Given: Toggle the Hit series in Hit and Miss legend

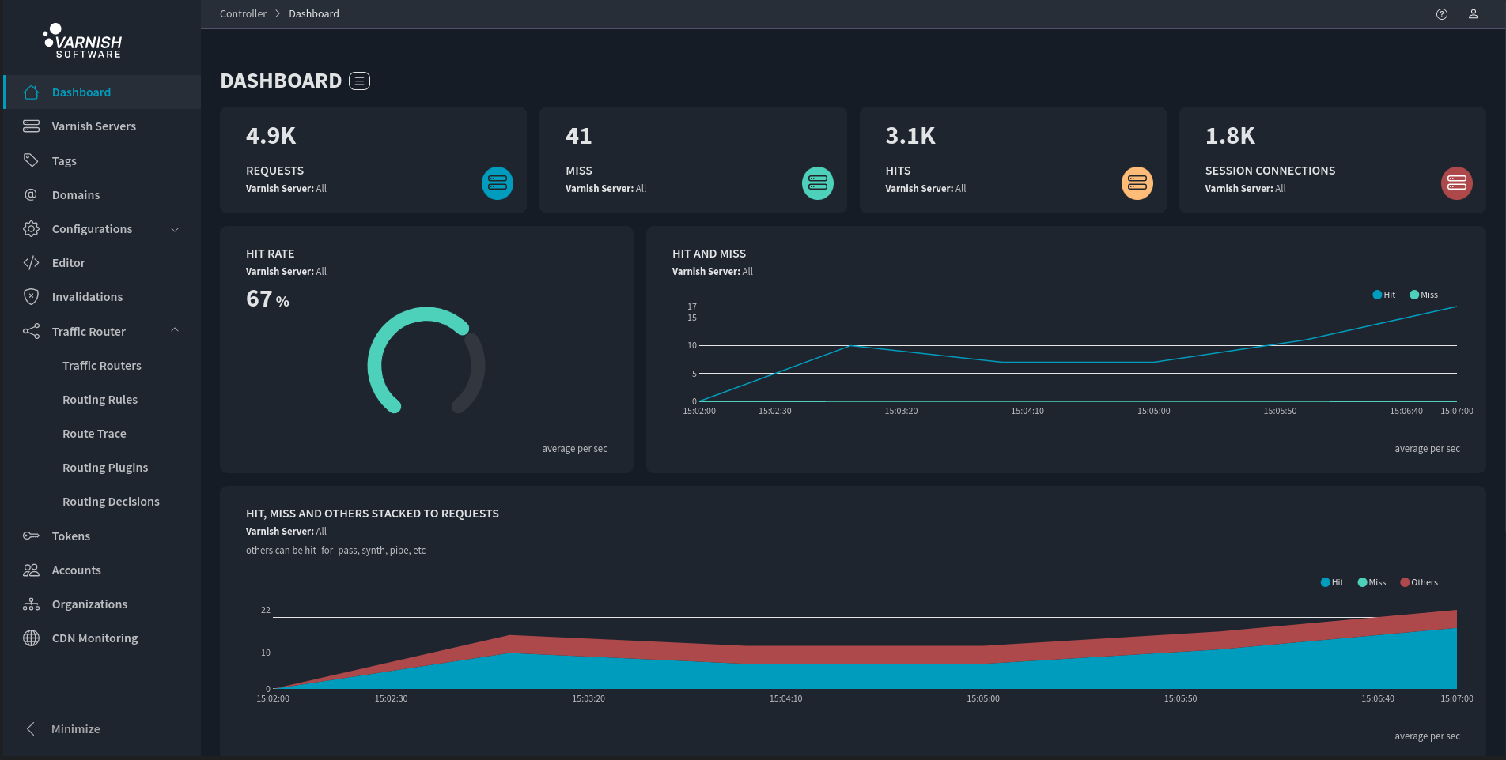Looking at the screenshot, I should 1383,295.
